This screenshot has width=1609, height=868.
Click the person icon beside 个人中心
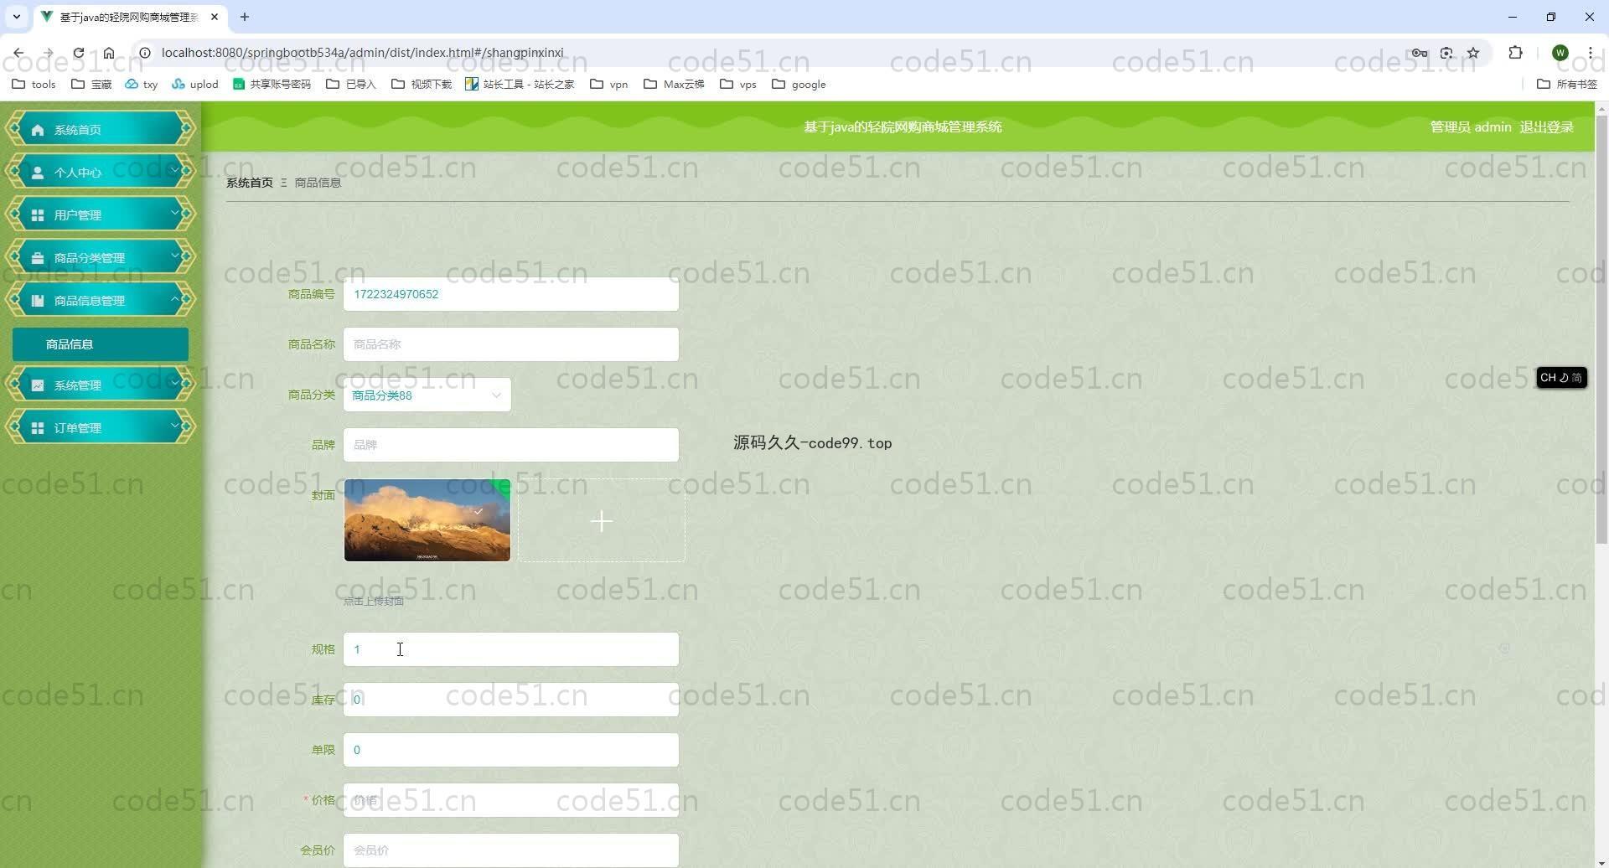(x=38, y=173)
